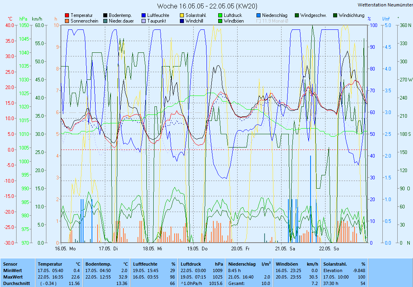Click the black Bodentemp. legend square
The image size is (413, 287).
(106, 15)
